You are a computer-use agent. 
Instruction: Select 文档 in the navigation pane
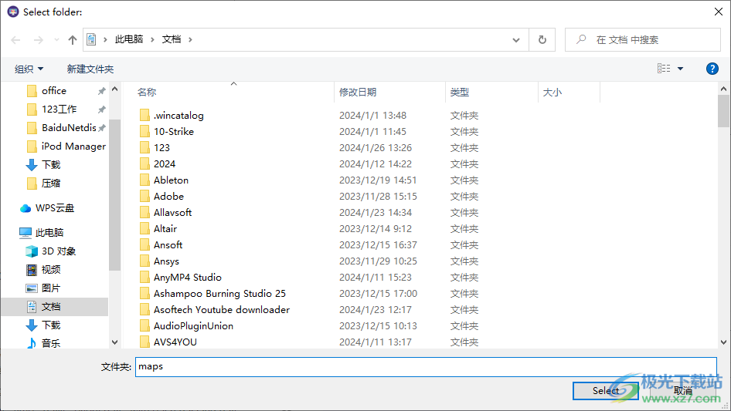point(51,307)
